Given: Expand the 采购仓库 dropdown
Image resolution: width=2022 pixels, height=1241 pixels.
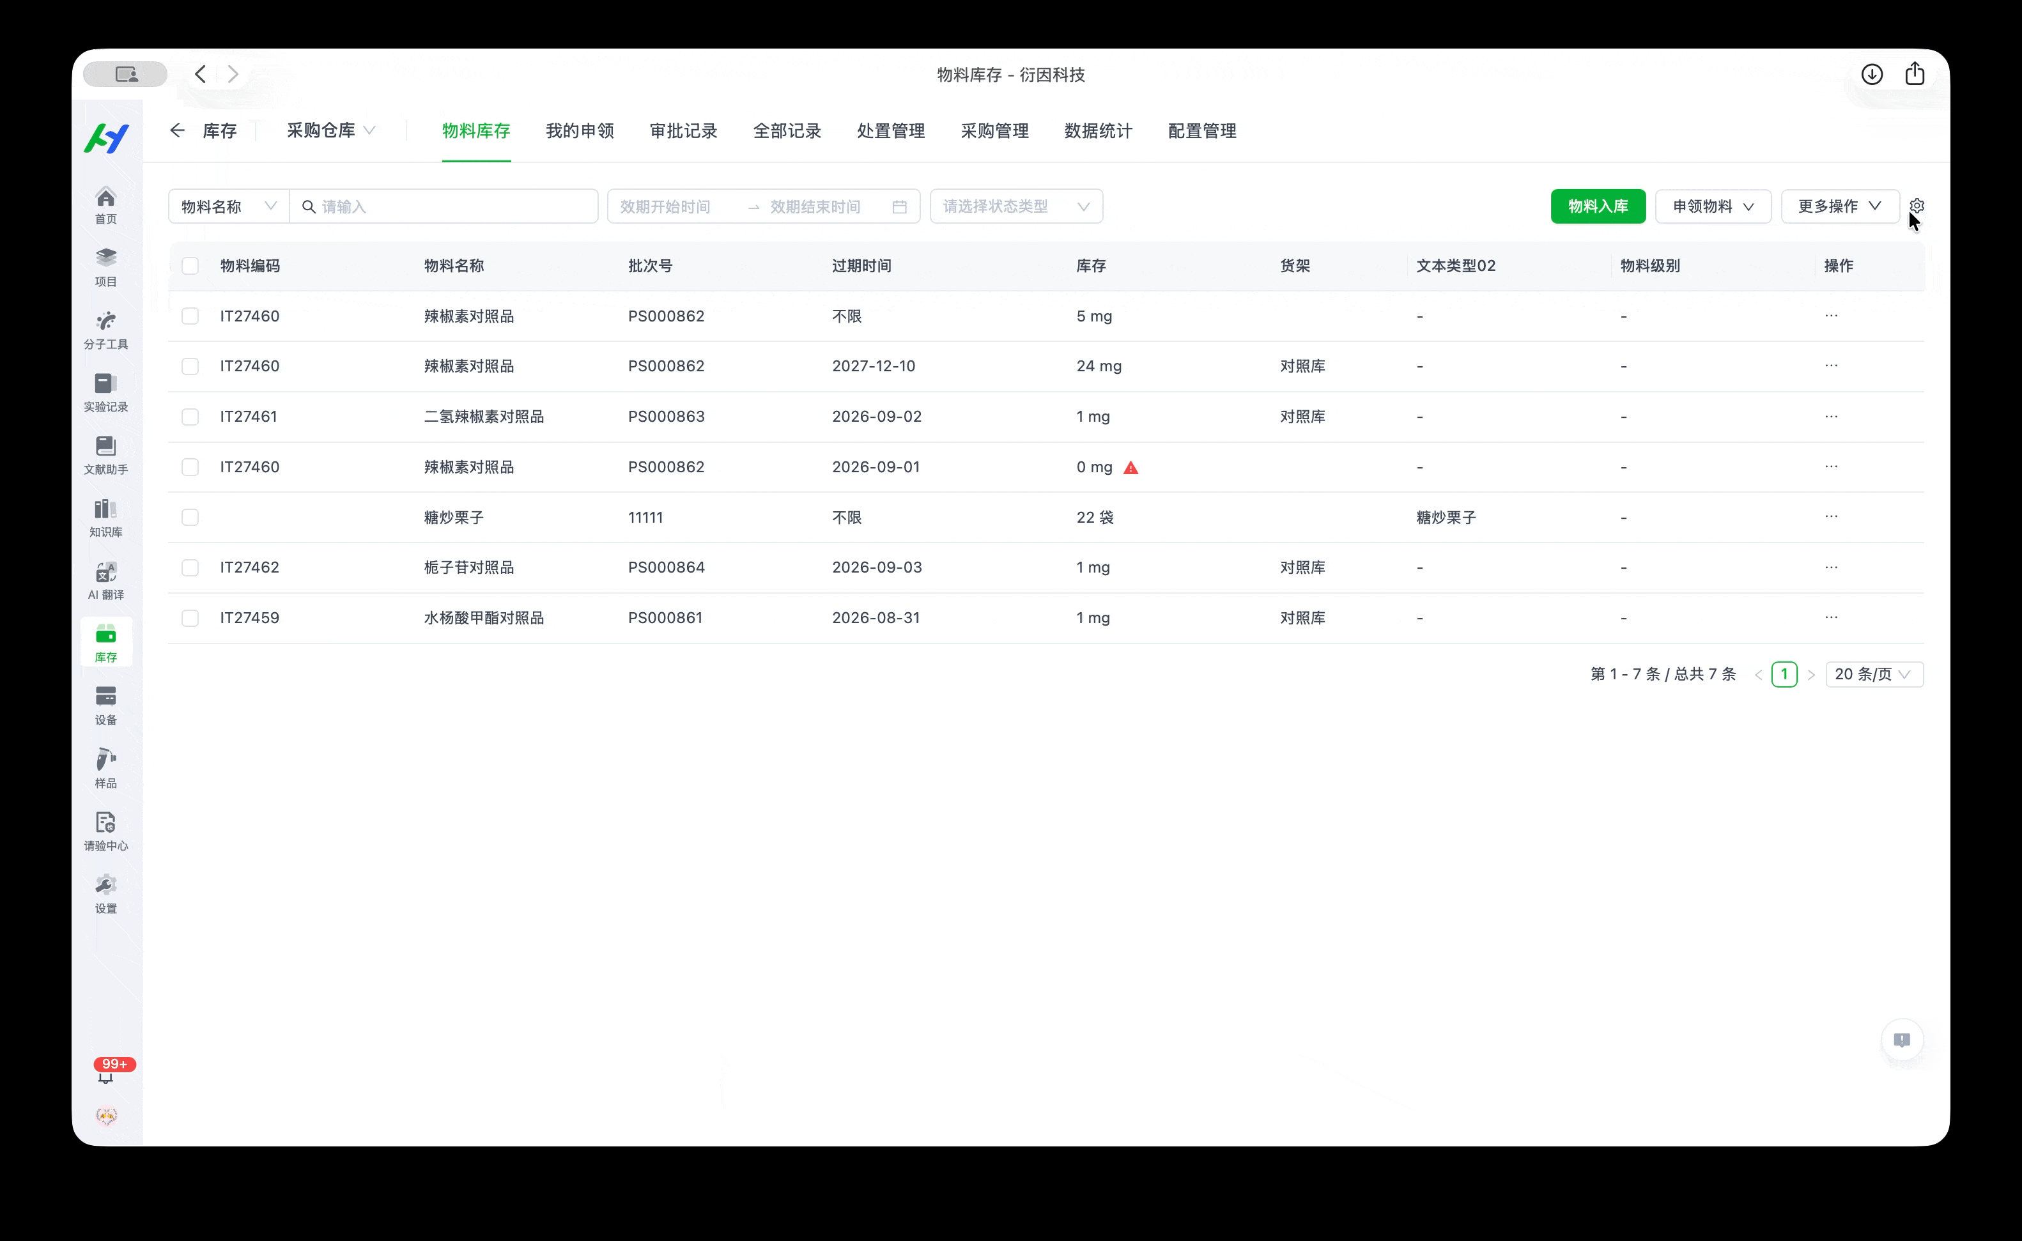Looking at the screenshot, I should point(330,130).
